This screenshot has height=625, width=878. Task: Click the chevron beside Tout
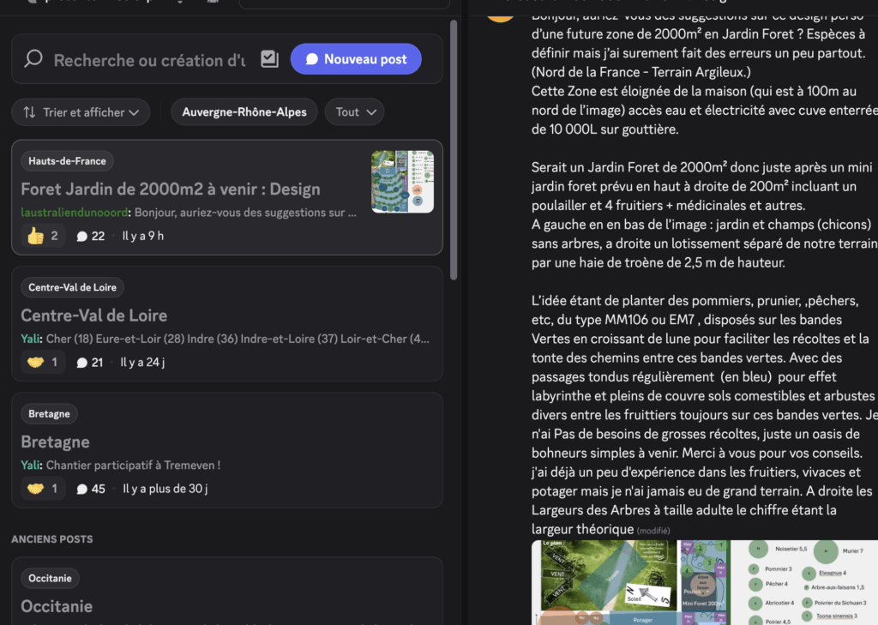click(371, 112)
